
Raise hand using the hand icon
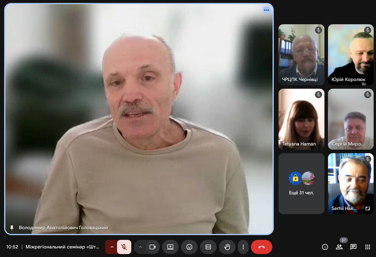tap(227, 247)
